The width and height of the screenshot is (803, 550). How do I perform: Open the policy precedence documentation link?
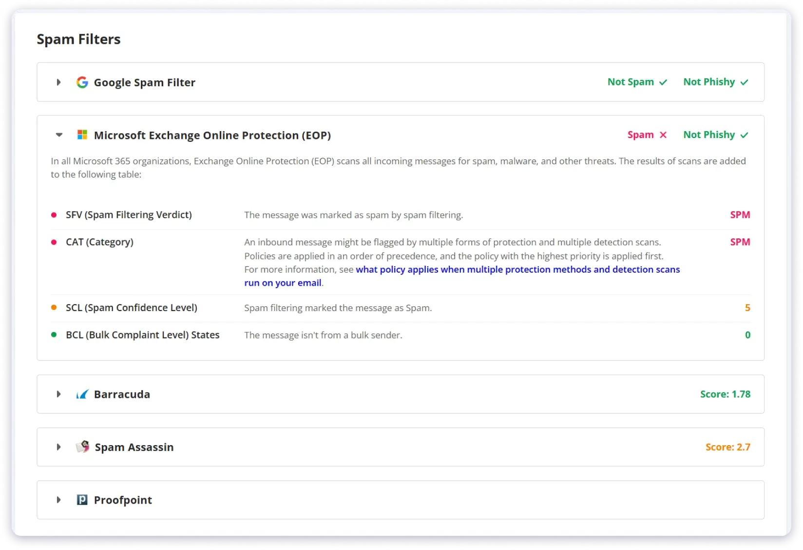(517, 270)
